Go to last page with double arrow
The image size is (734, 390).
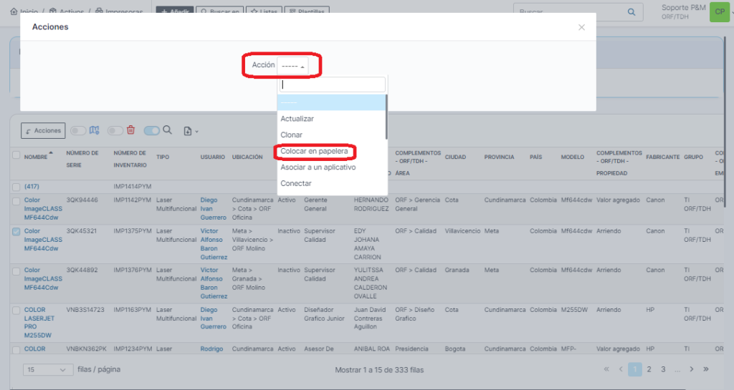706,369
